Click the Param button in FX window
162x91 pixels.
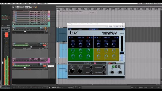coord(110,26)
